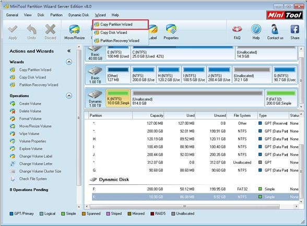Sort by the Partition column header
Screen dimensions: 307x226
point(110,115)
